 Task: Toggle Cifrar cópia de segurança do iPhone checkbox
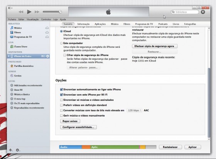point(65,55)
